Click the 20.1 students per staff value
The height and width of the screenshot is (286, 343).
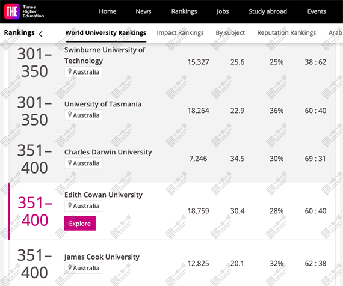(x=237, y=264)
